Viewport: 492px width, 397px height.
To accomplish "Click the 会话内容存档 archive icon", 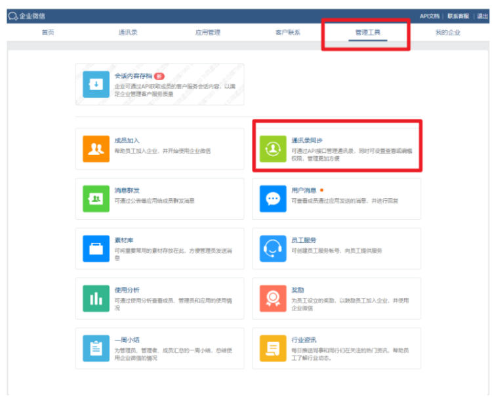I will pyautogui.click(x=96, y=85).
